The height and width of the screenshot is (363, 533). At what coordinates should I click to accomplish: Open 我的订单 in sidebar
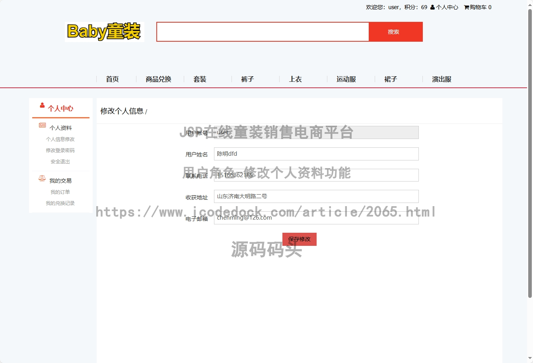click(60, 192)
